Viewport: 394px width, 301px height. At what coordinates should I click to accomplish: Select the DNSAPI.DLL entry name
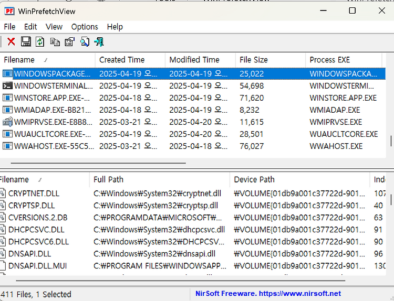pos(29,254)
